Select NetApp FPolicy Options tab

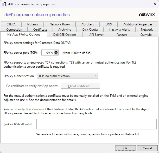[x=24, y=34]
